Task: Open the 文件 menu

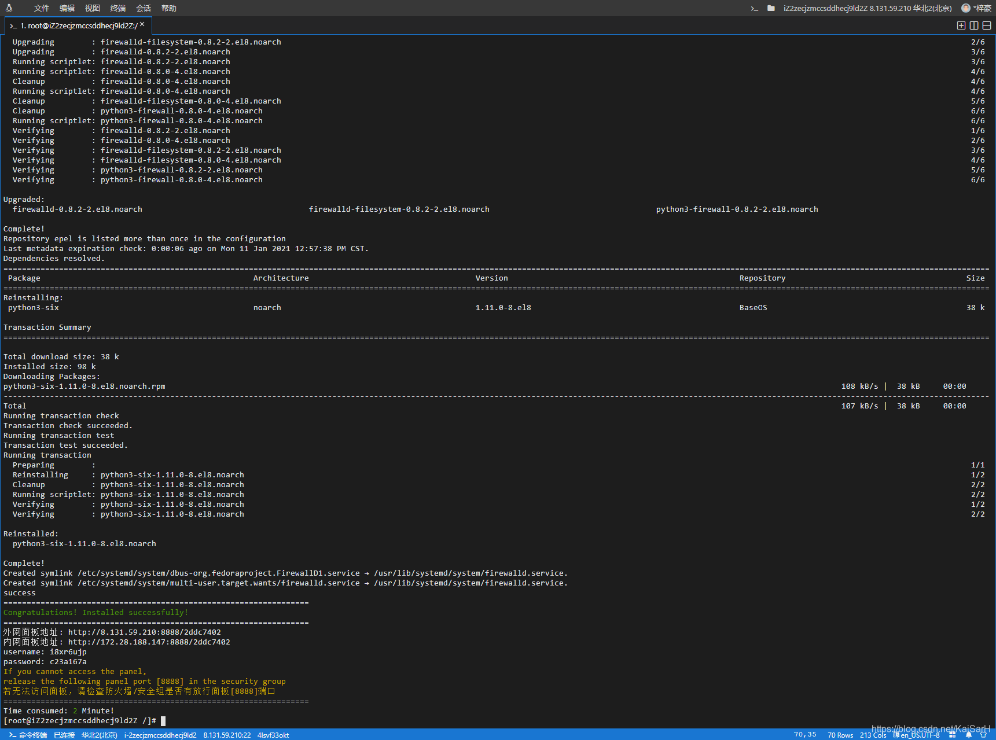Action: coord(42,8)
